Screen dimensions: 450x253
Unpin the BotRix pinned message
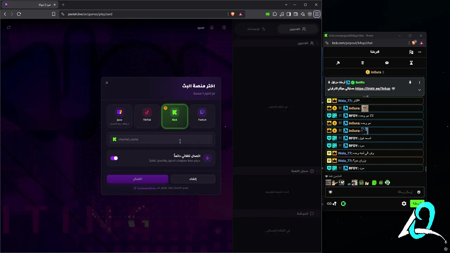pos(410,82)
